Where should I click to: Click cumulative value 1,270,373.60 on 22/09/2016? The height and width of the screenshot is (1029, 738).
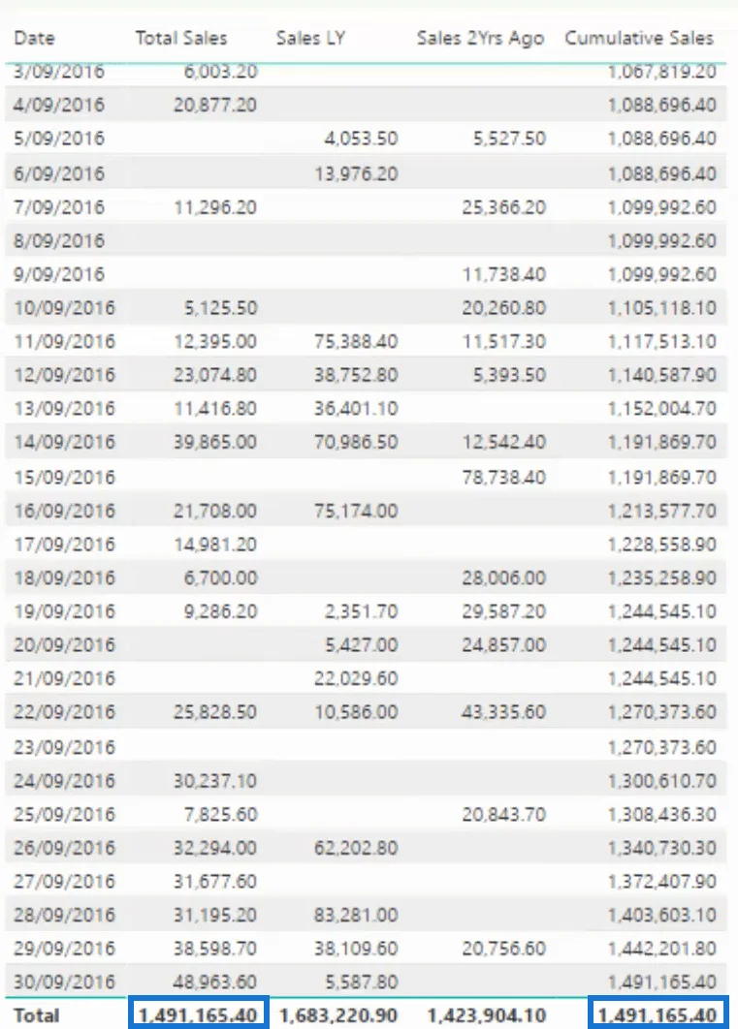pos(661,712)
